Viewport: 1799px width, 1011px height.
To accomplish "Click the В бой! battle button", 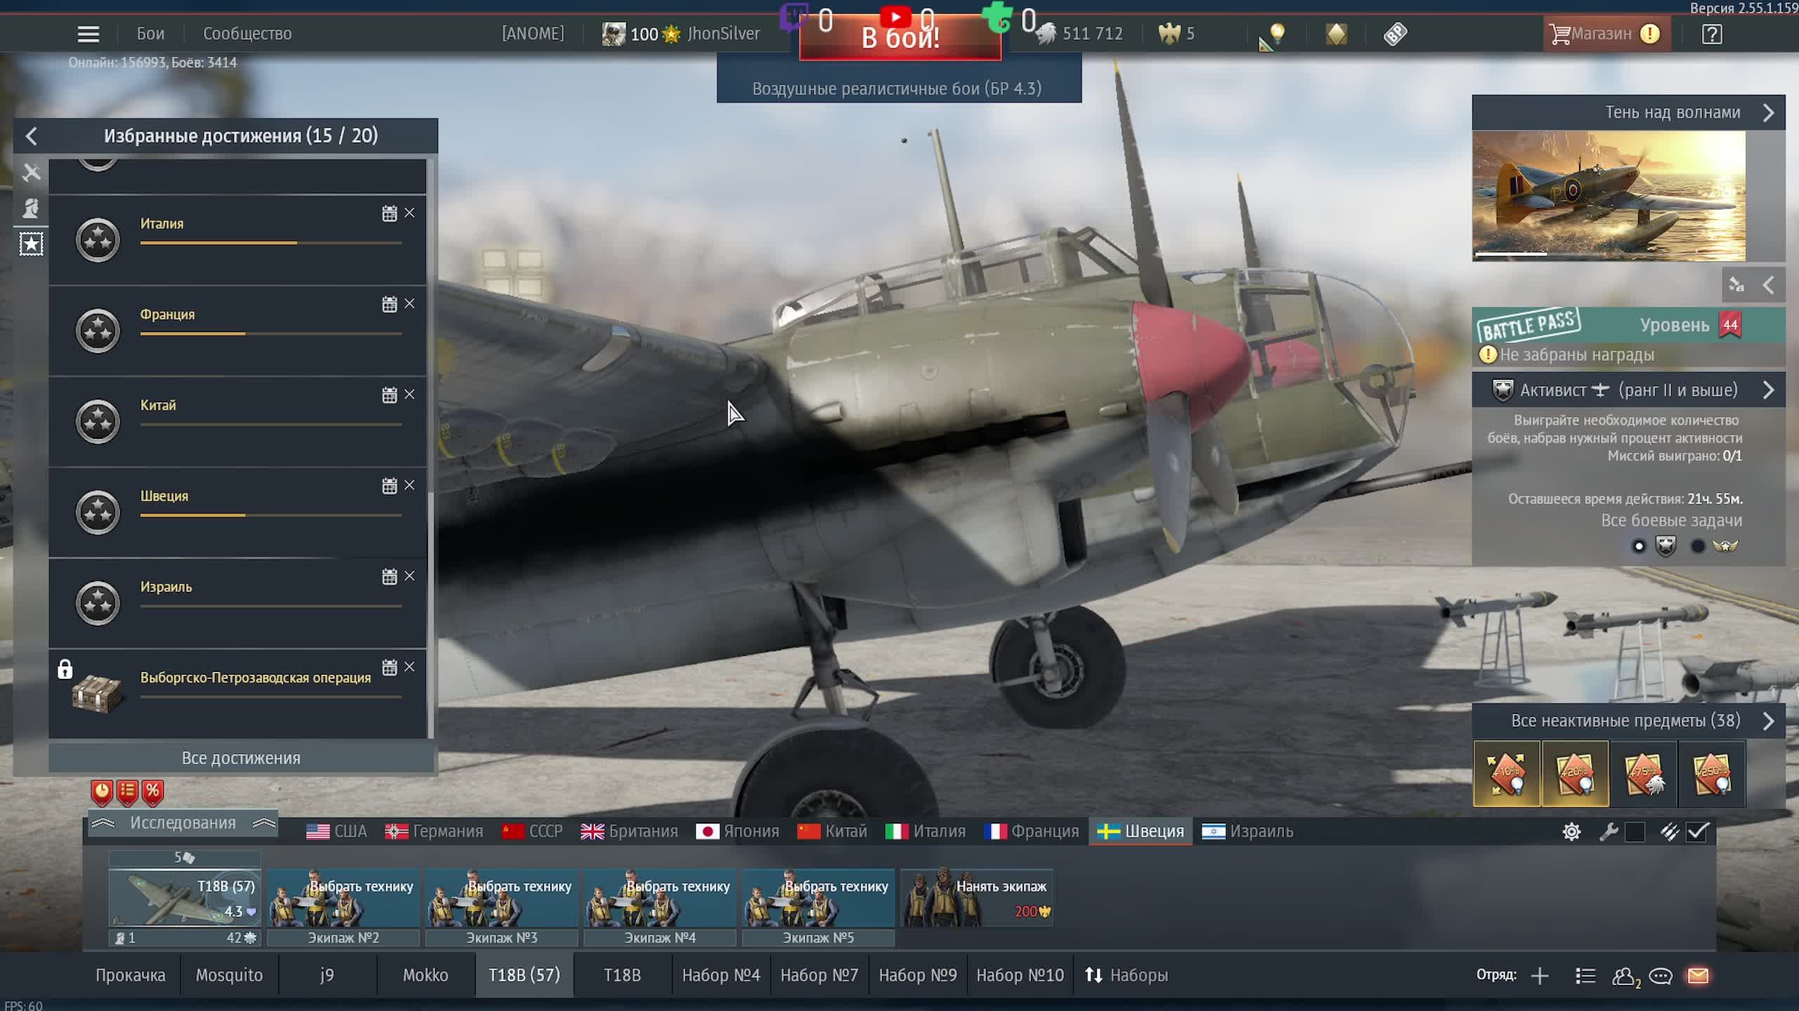I will coord(900,37).
